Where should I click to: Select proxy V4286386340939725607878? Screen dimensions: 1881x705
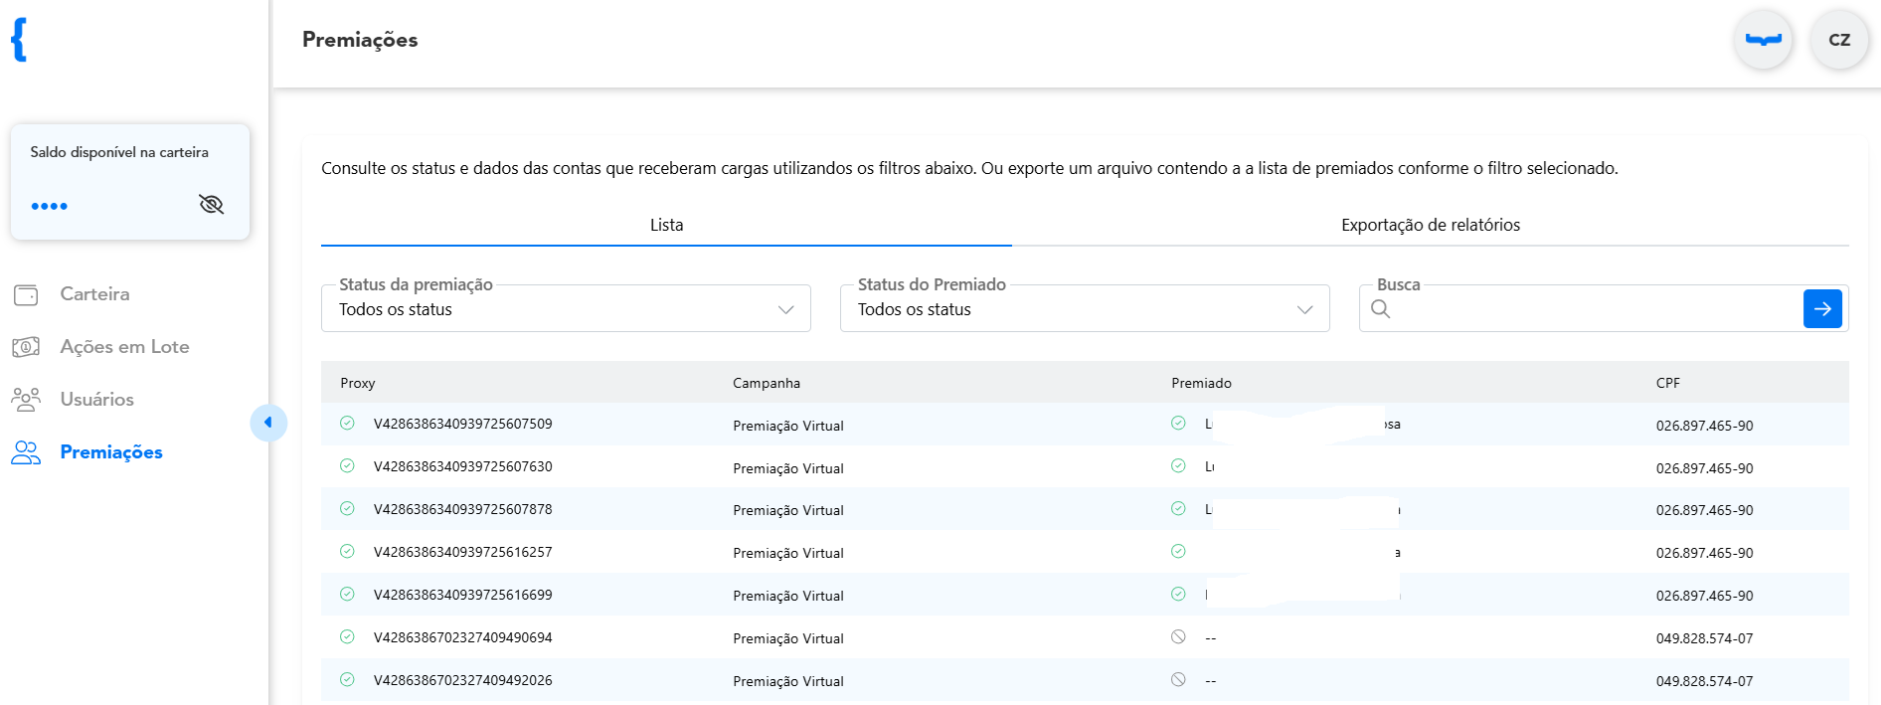(462, 510)
